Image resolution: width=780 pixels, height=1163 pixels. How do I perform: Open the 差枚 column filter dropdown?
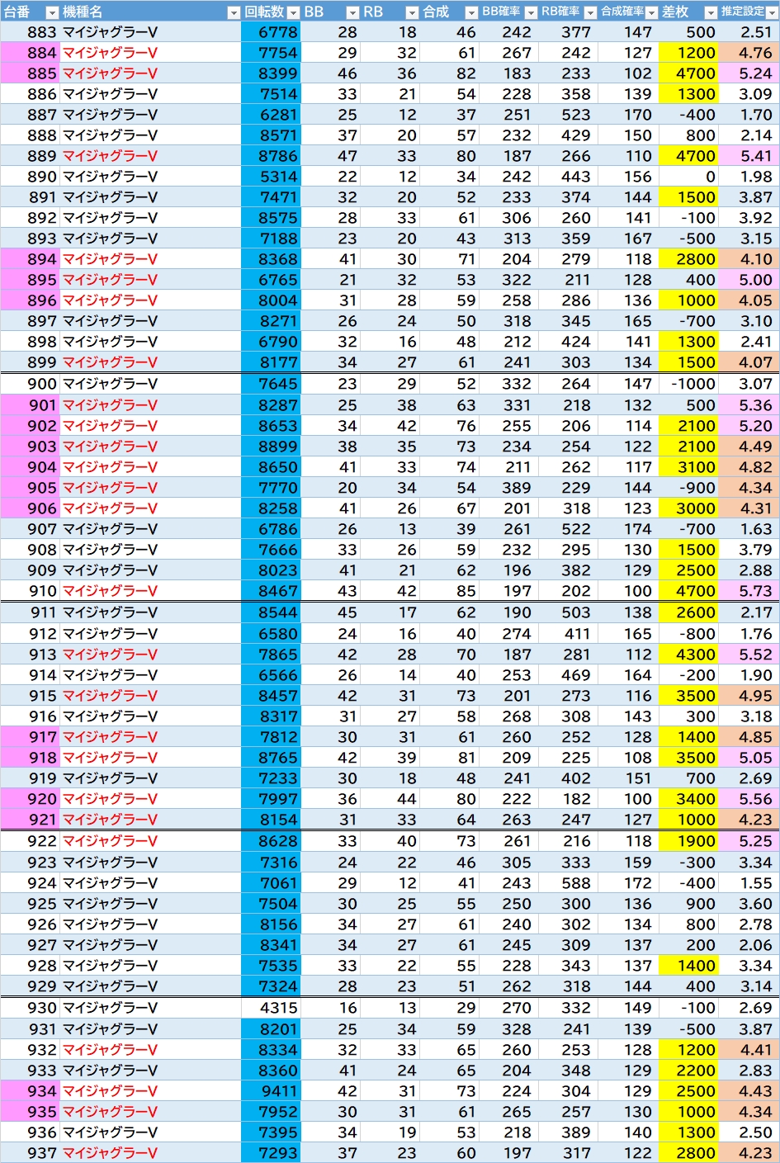point(711,12)
